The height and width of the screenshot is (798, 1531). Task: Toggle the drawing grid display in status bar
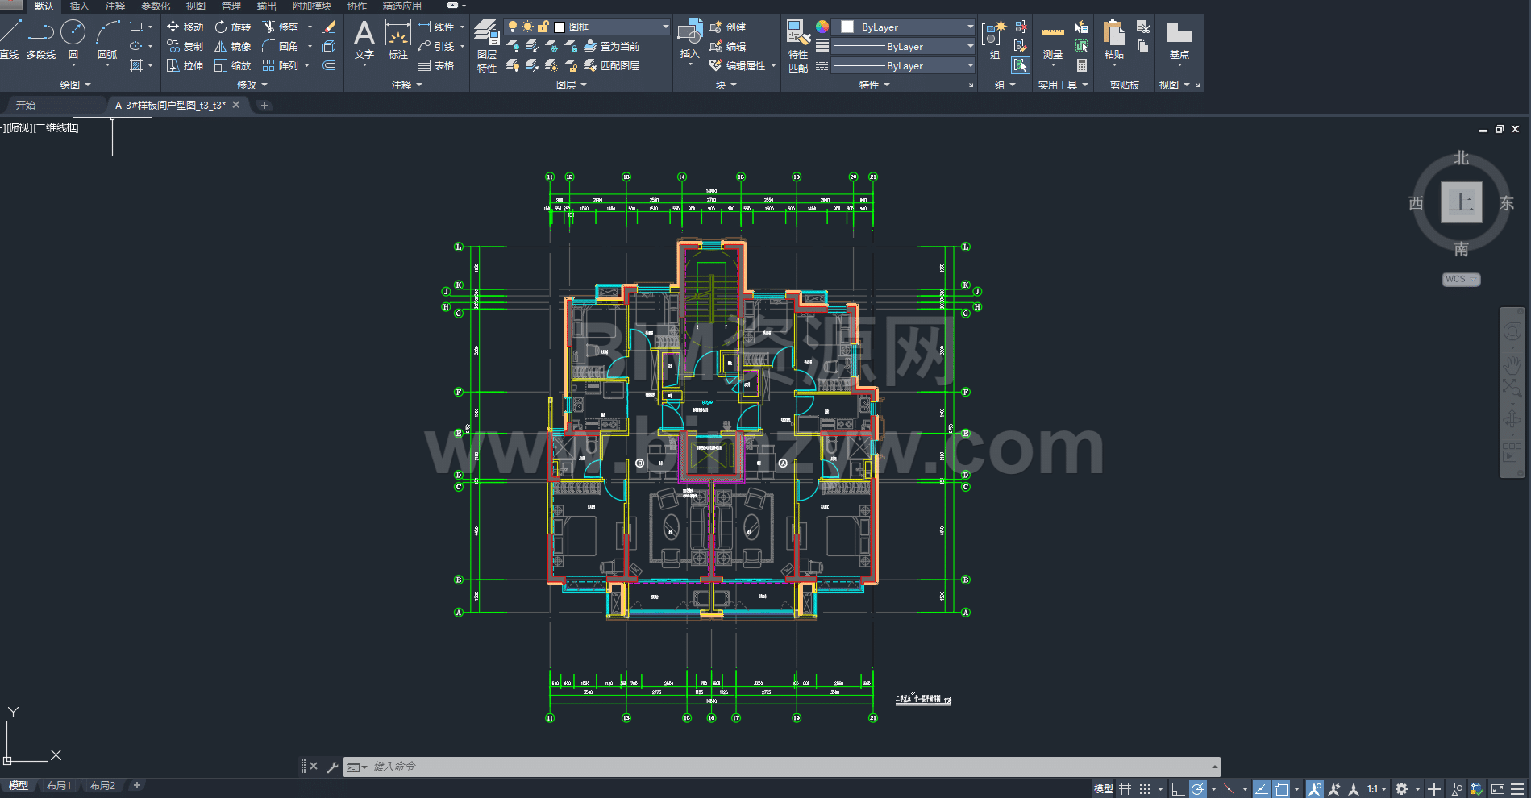[x=1125, y=788]
